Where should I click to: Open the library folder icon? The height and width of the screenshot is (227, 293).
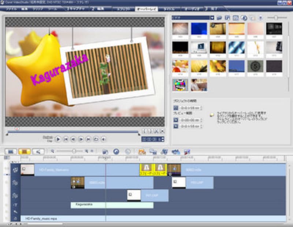click(219, 18)
